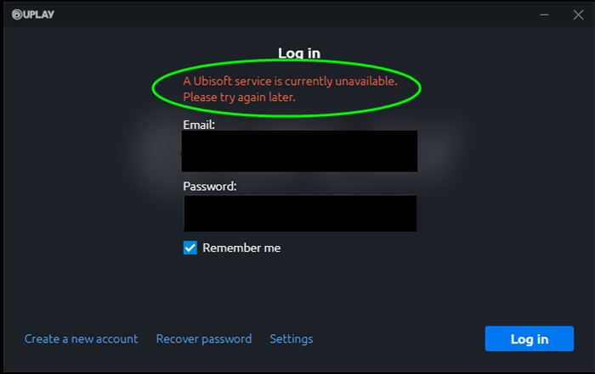This screenshot has width=595, height=374.
Task: Select the "Ubisoft service is currently unavailable" error line
Action: coord(290,81)
